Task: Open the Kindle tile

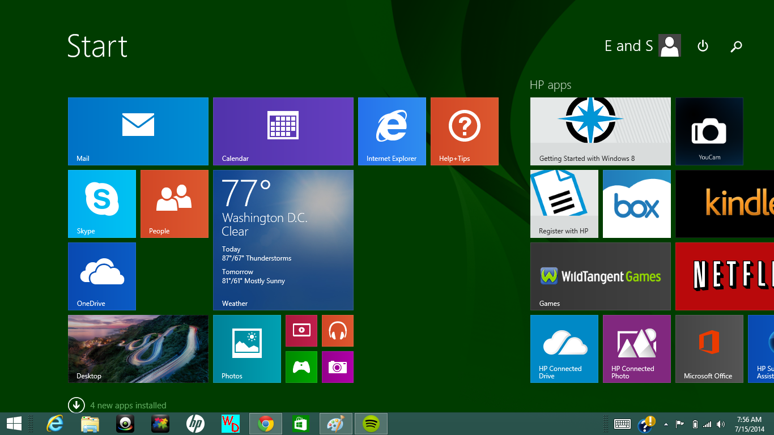Action: (725, 204)
